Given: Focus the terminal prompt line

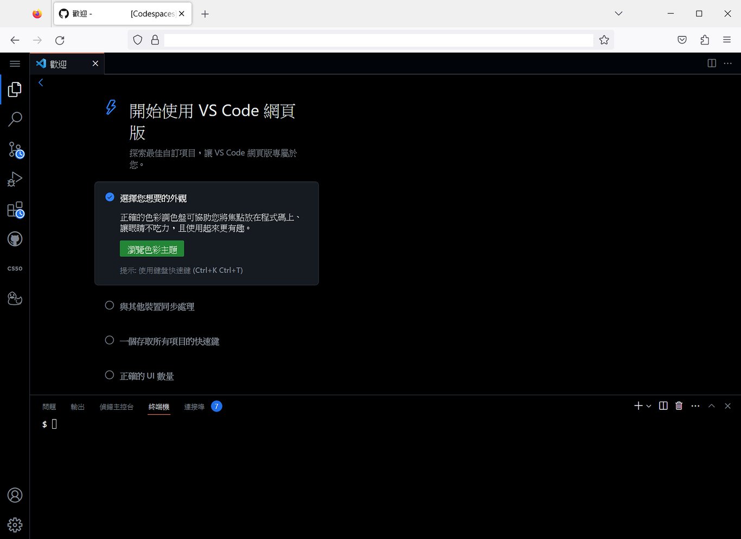Looking at the screenshot, I should (x=49, y=424).
